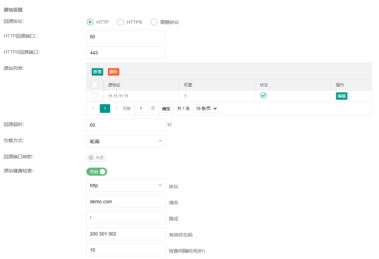Screen dimensions: 379x259
Task: Focus the 域名 field containing demo.com
Action: point(126,202)
